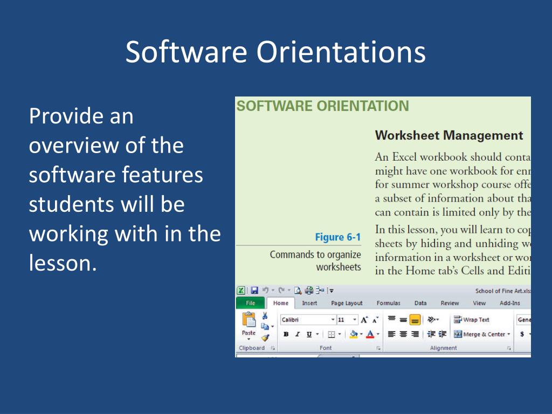
Task: Open the Font Color dropdown arrow
Action: [x=378, y=334]
